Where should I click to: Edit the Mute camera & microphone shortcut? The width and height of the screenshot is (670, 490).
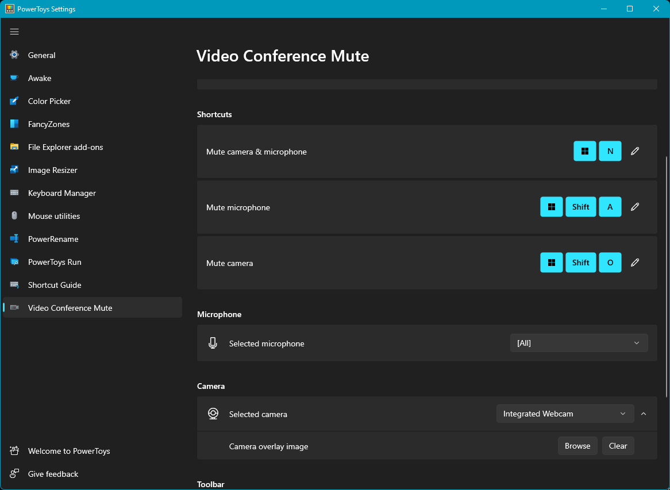point(634,151)
